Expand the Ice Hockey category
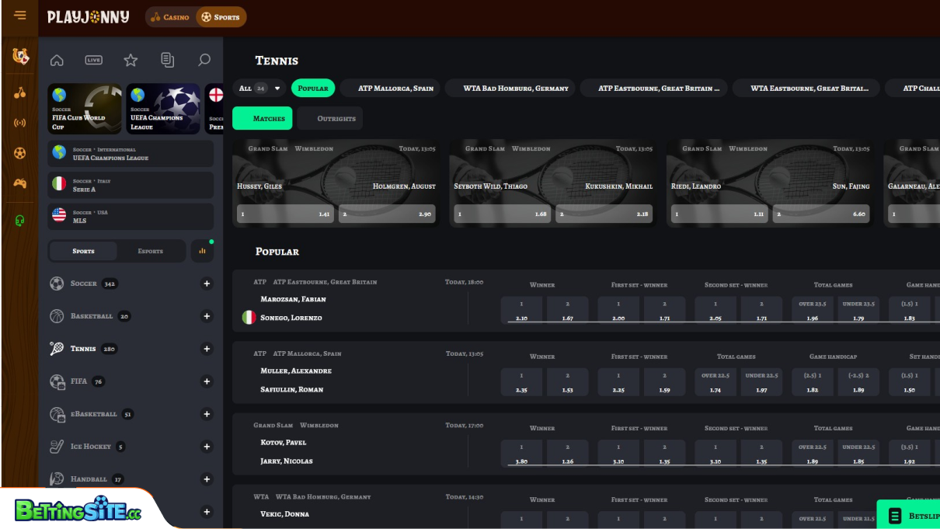Viewport: 940px width, 529px height. tap(207, 447)
